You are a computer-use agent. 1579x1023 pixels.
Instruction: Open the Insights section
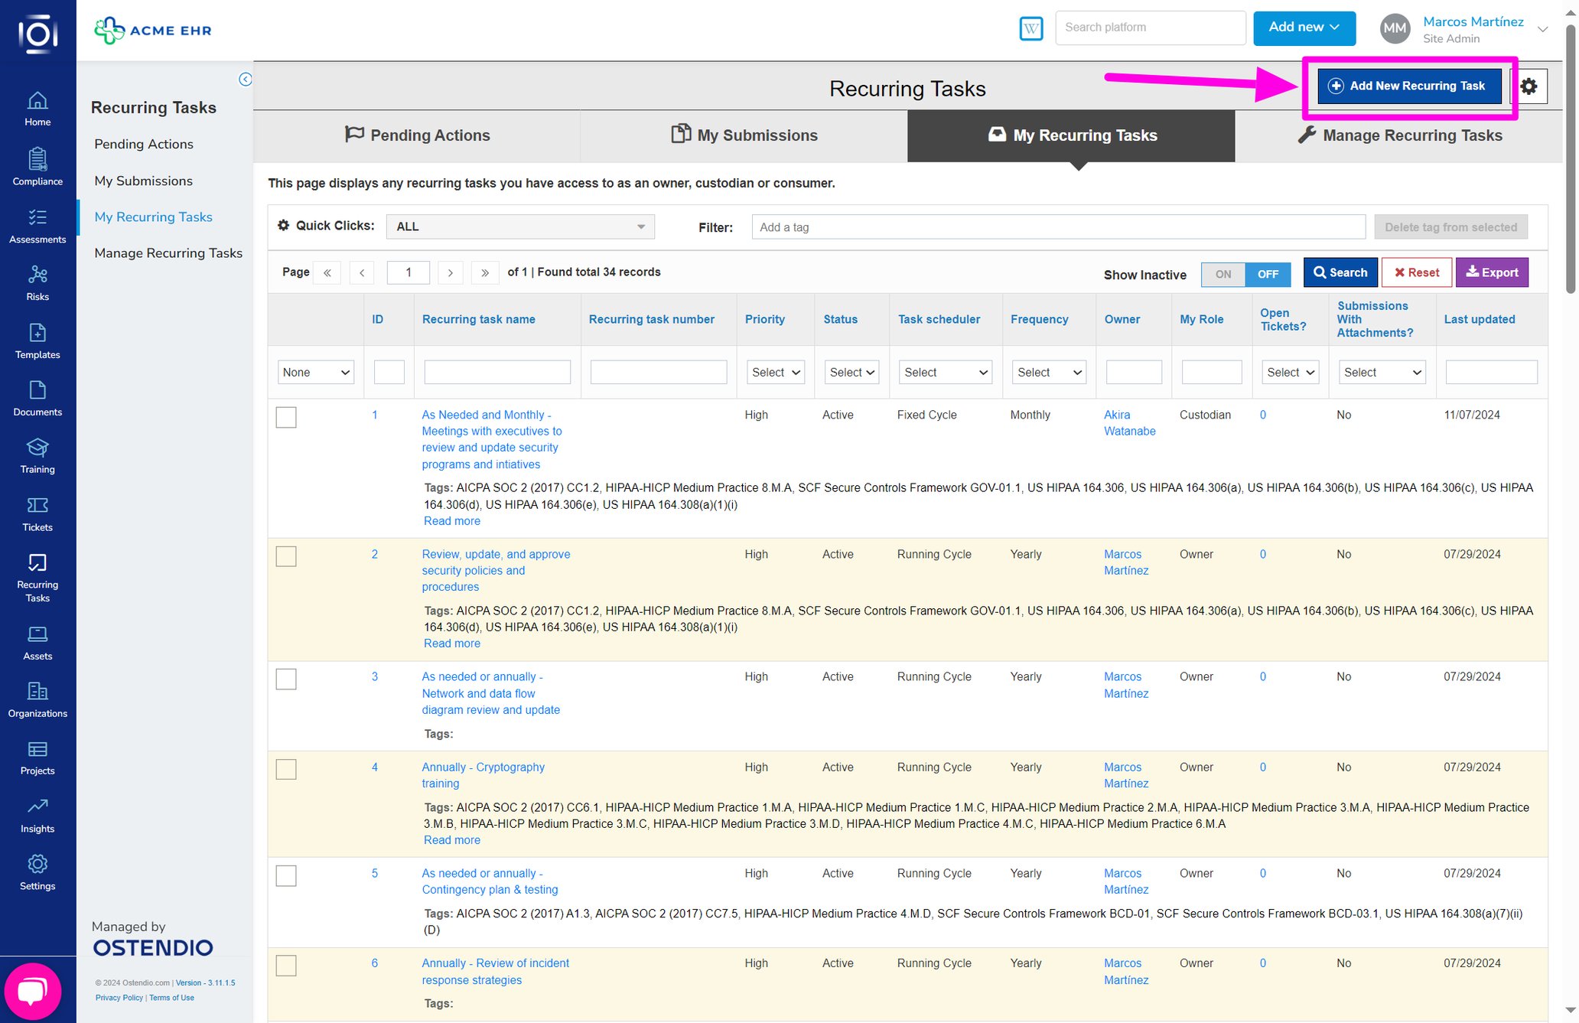click(x=37, y=813)
